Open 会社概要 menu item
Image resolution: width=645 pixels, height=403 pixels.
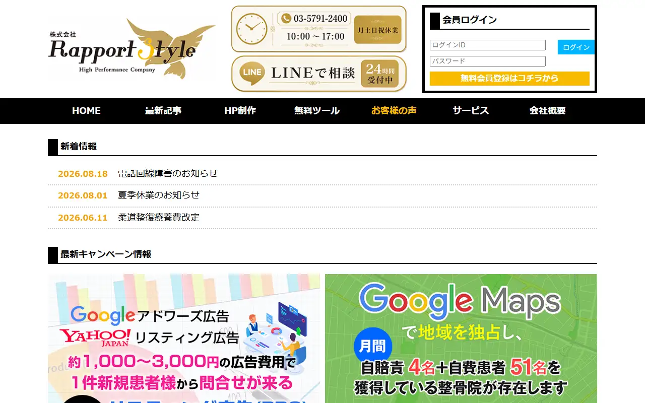click(x=548, y=111)
